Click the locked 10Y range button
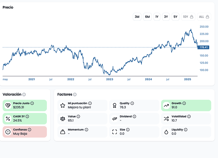Screen dimensions: 218x158 [188, 17]
